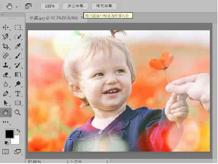Click the 97.66% zoom field

34,162
